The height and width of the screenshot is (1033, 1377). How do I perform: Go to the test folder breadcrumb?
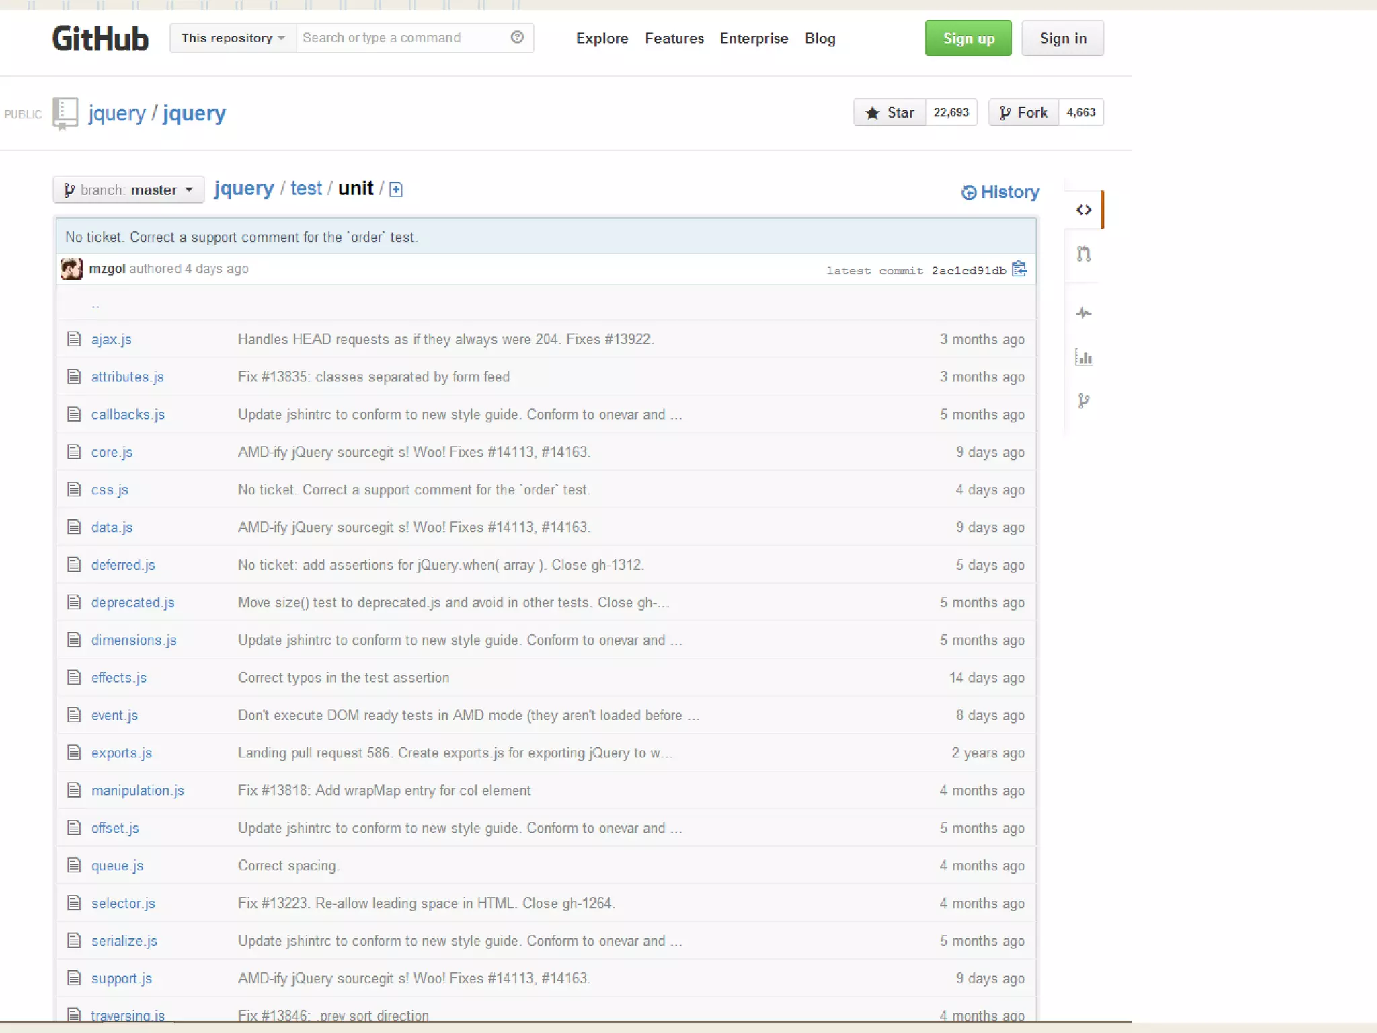(x=306, y=188)
